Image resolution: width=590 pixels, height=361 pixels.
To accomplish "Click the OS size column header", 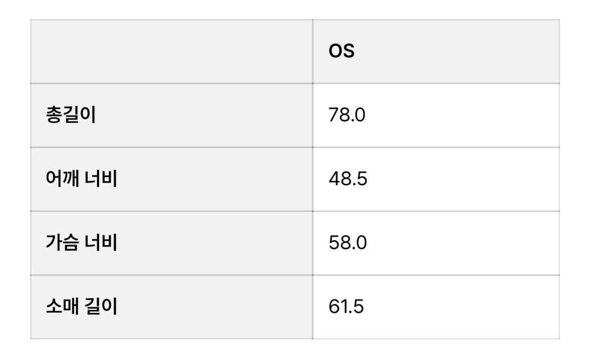I will 341,51.
